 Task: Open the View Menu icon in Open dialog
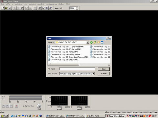[x=102, y=42]
